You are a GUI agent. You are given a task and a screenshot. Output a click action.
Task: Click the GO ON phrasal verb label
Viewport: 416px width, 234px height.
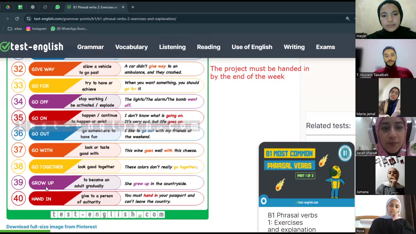pos(39,118)
